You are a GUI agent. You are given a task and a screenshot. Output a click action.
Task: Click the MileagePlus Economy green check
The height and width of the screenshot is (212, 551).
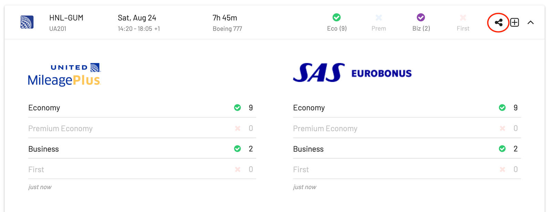237,108
